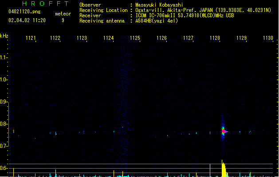
Task: Click the 1130 time axis label
Action: click(x=268, y=38)
